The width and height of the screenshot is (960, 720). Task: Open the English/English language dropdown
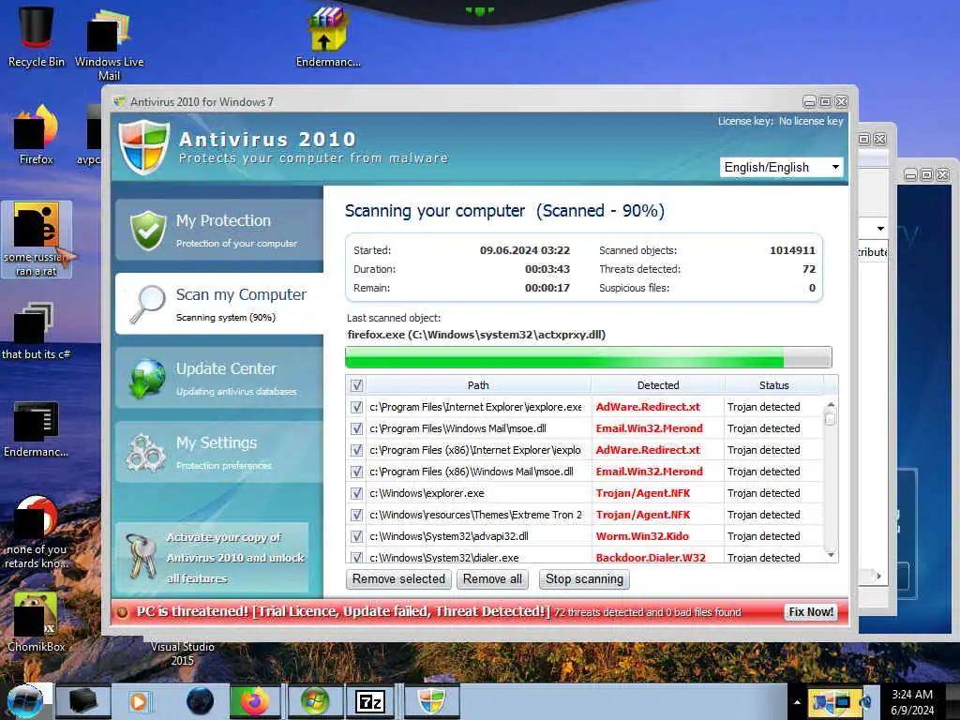(x=781, y=167)
